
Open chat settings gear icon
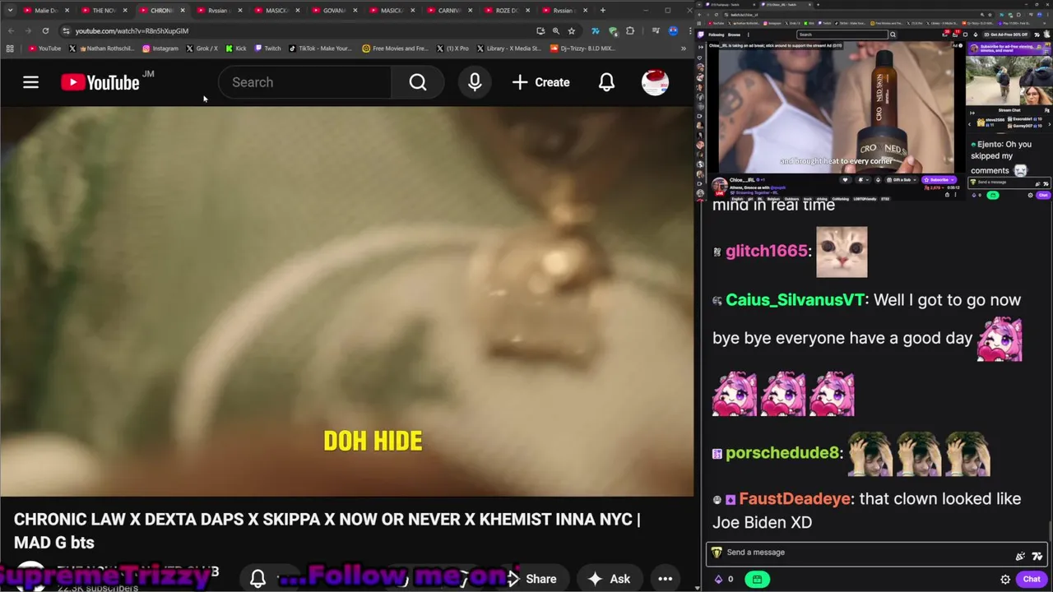[x=1005, y=579]
